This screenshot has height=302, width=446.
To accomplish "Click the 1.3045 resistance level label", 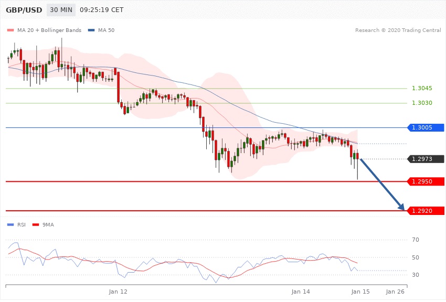I will (422, 89).
